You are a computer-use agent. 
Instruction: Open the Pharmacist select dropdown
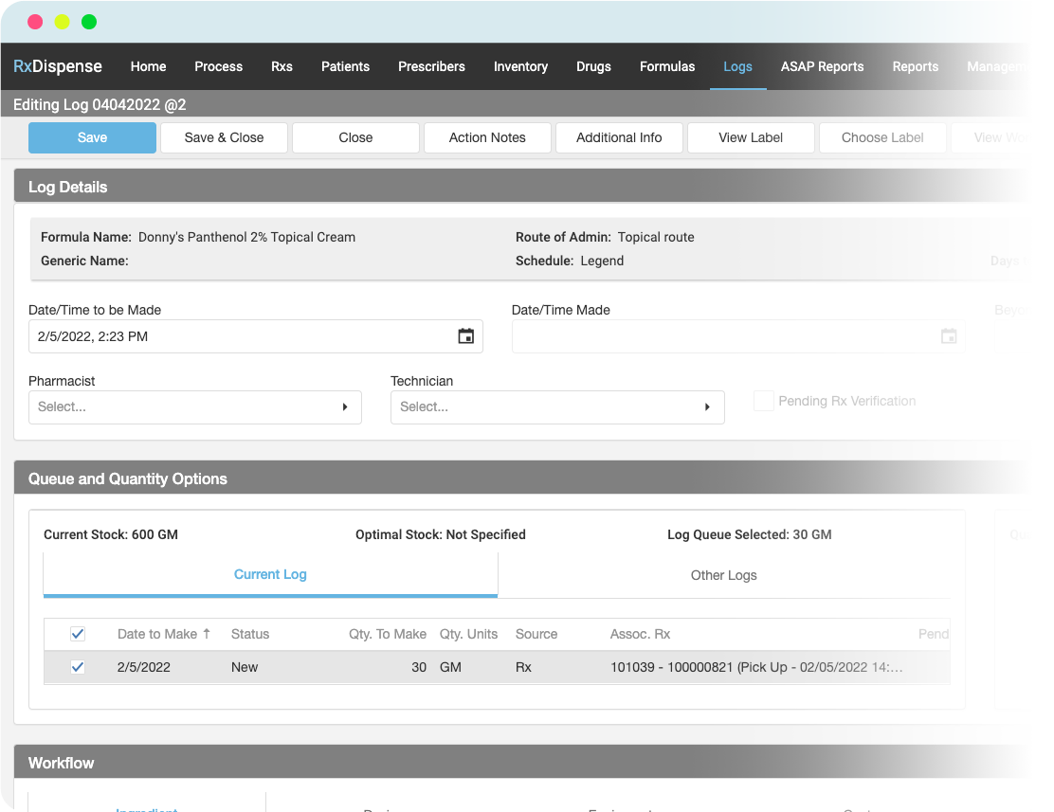tap(195, 407)
